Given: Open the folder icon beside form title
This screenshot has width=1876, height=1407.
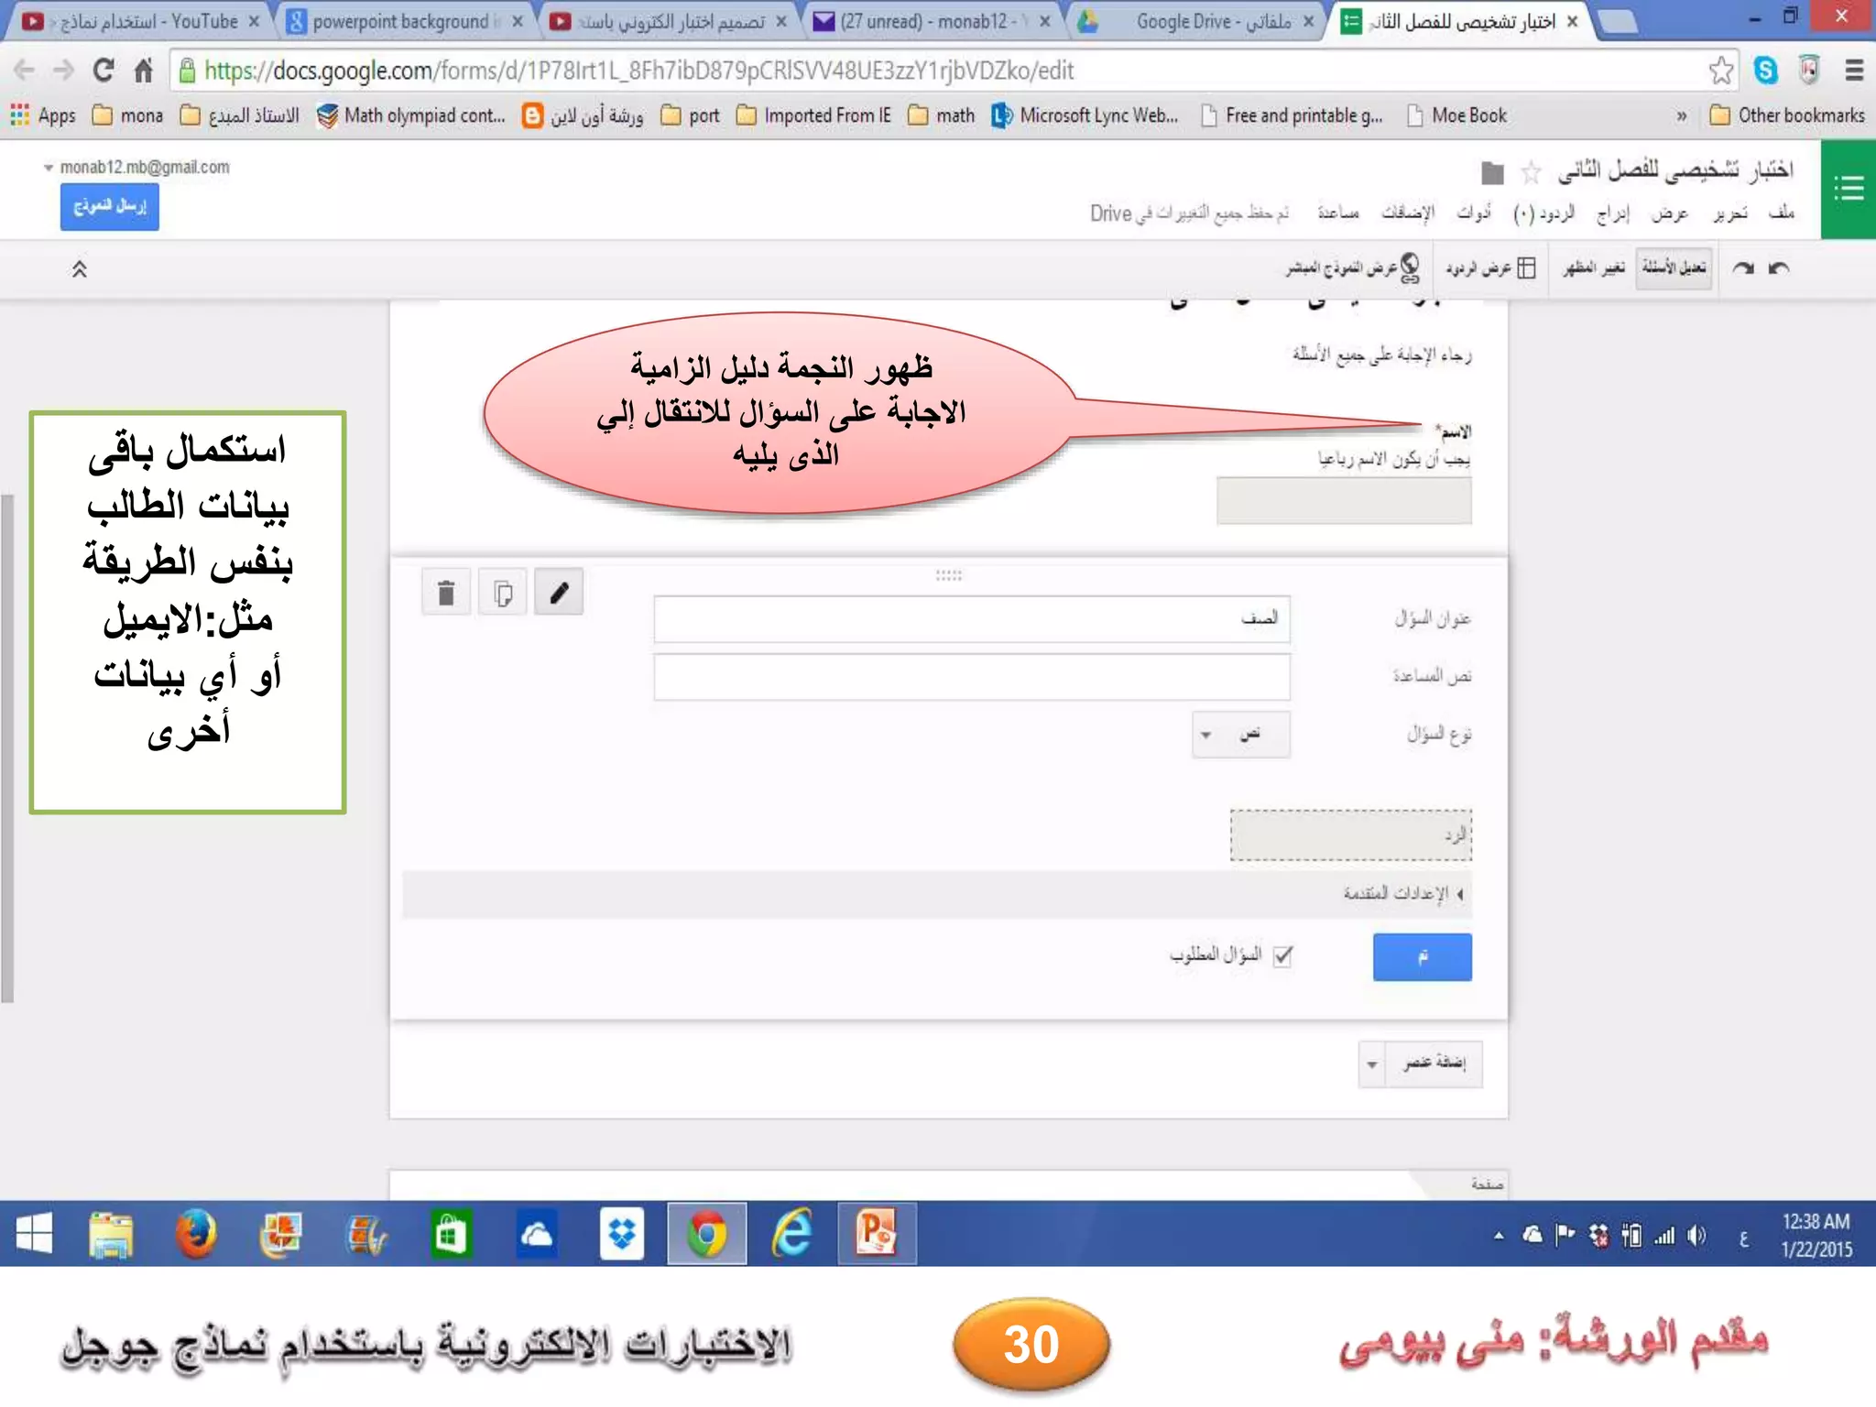Looking at the screenshot, I should [x=1492, y=171].
